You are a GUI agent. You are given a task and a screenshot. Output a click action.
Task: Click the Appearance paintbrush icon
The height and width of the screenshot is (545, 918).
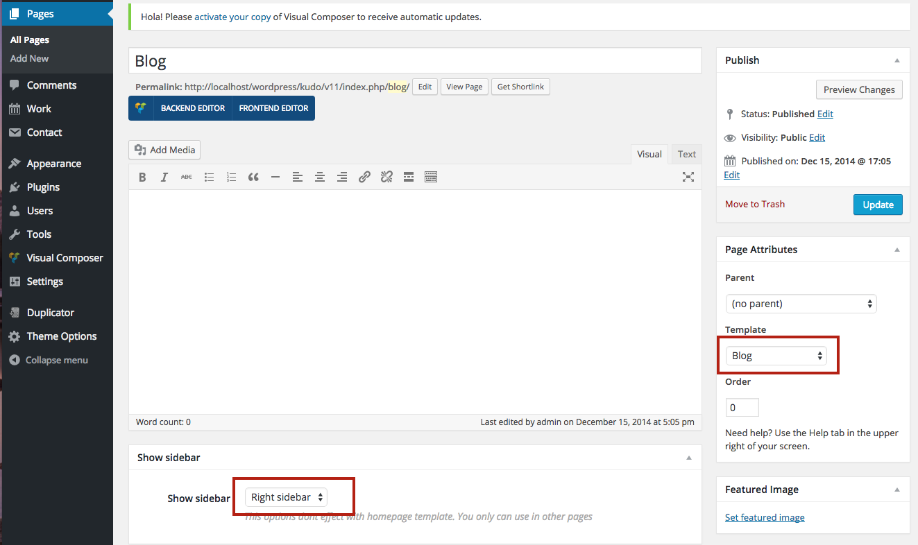click(15, 164)
